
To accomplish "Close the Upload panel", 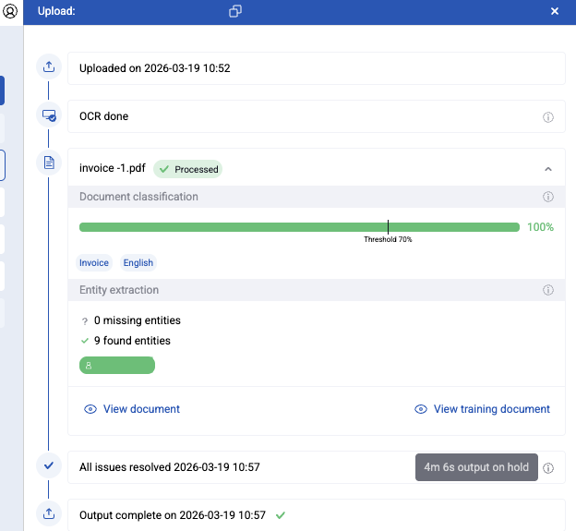I will tap(555, 11).
